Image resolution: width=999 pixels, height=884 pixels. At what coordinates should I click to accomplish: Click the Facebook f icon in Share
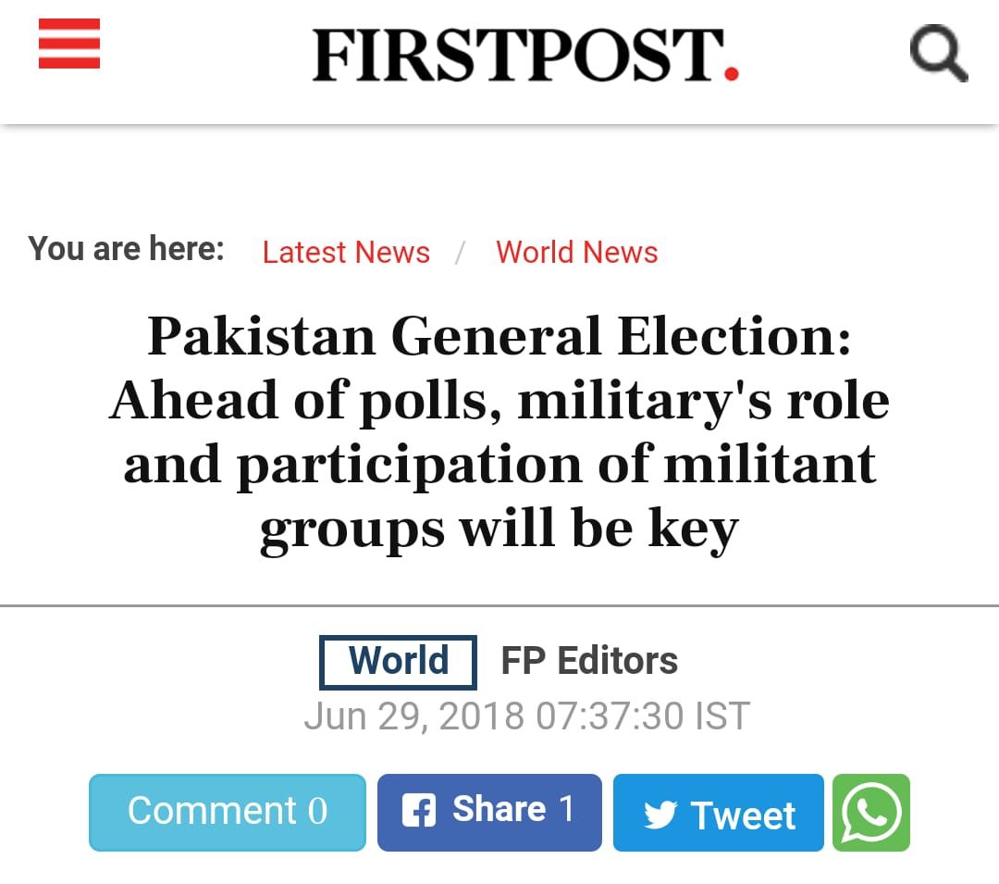[x=419, y=810]
